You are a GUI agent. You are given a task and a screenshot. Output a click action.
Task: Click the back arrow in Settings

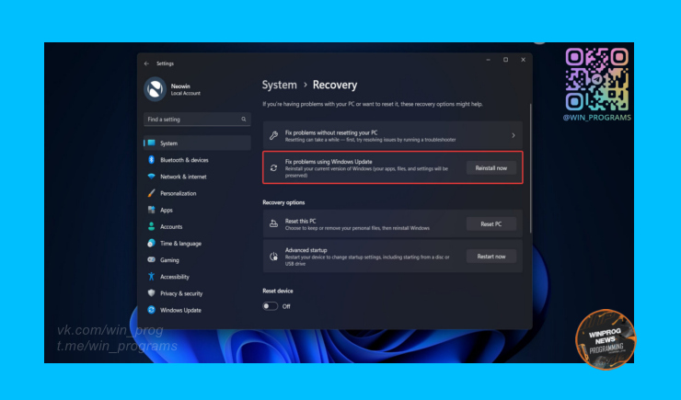(x=146, y=63)
